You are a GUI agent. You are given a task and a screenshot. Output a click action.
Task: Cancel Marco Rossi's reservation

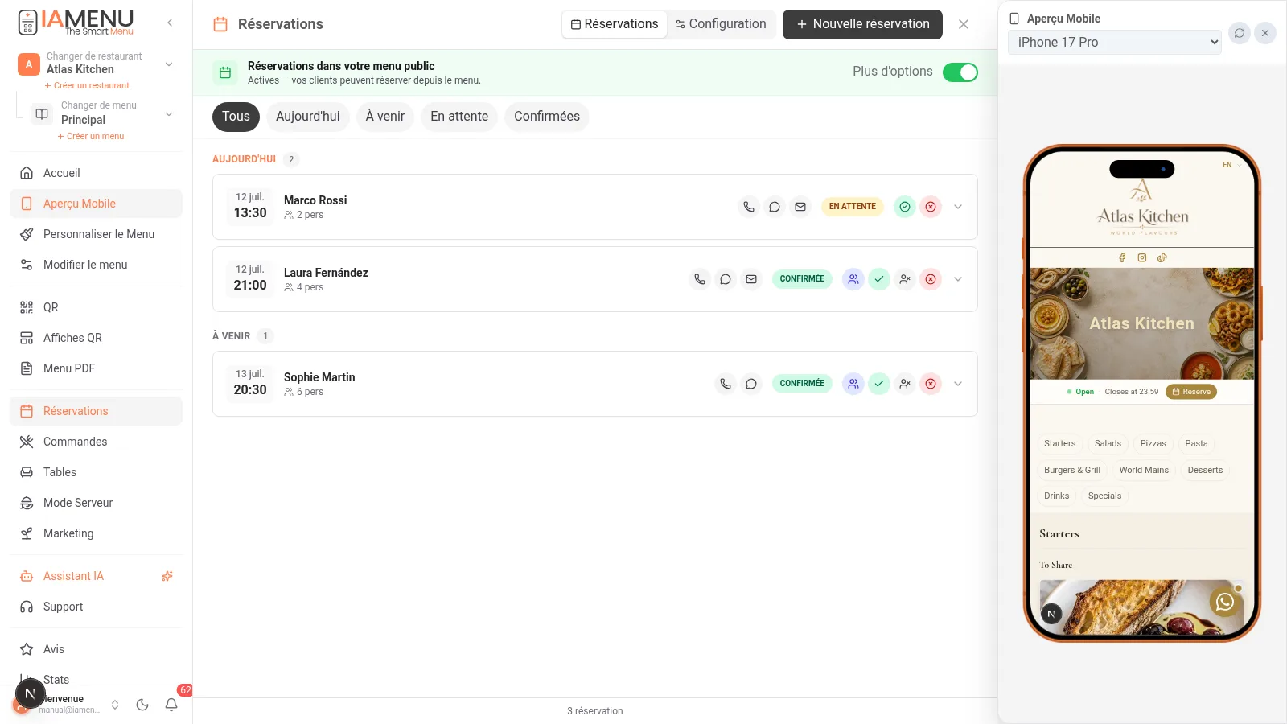tap(931, 207)
